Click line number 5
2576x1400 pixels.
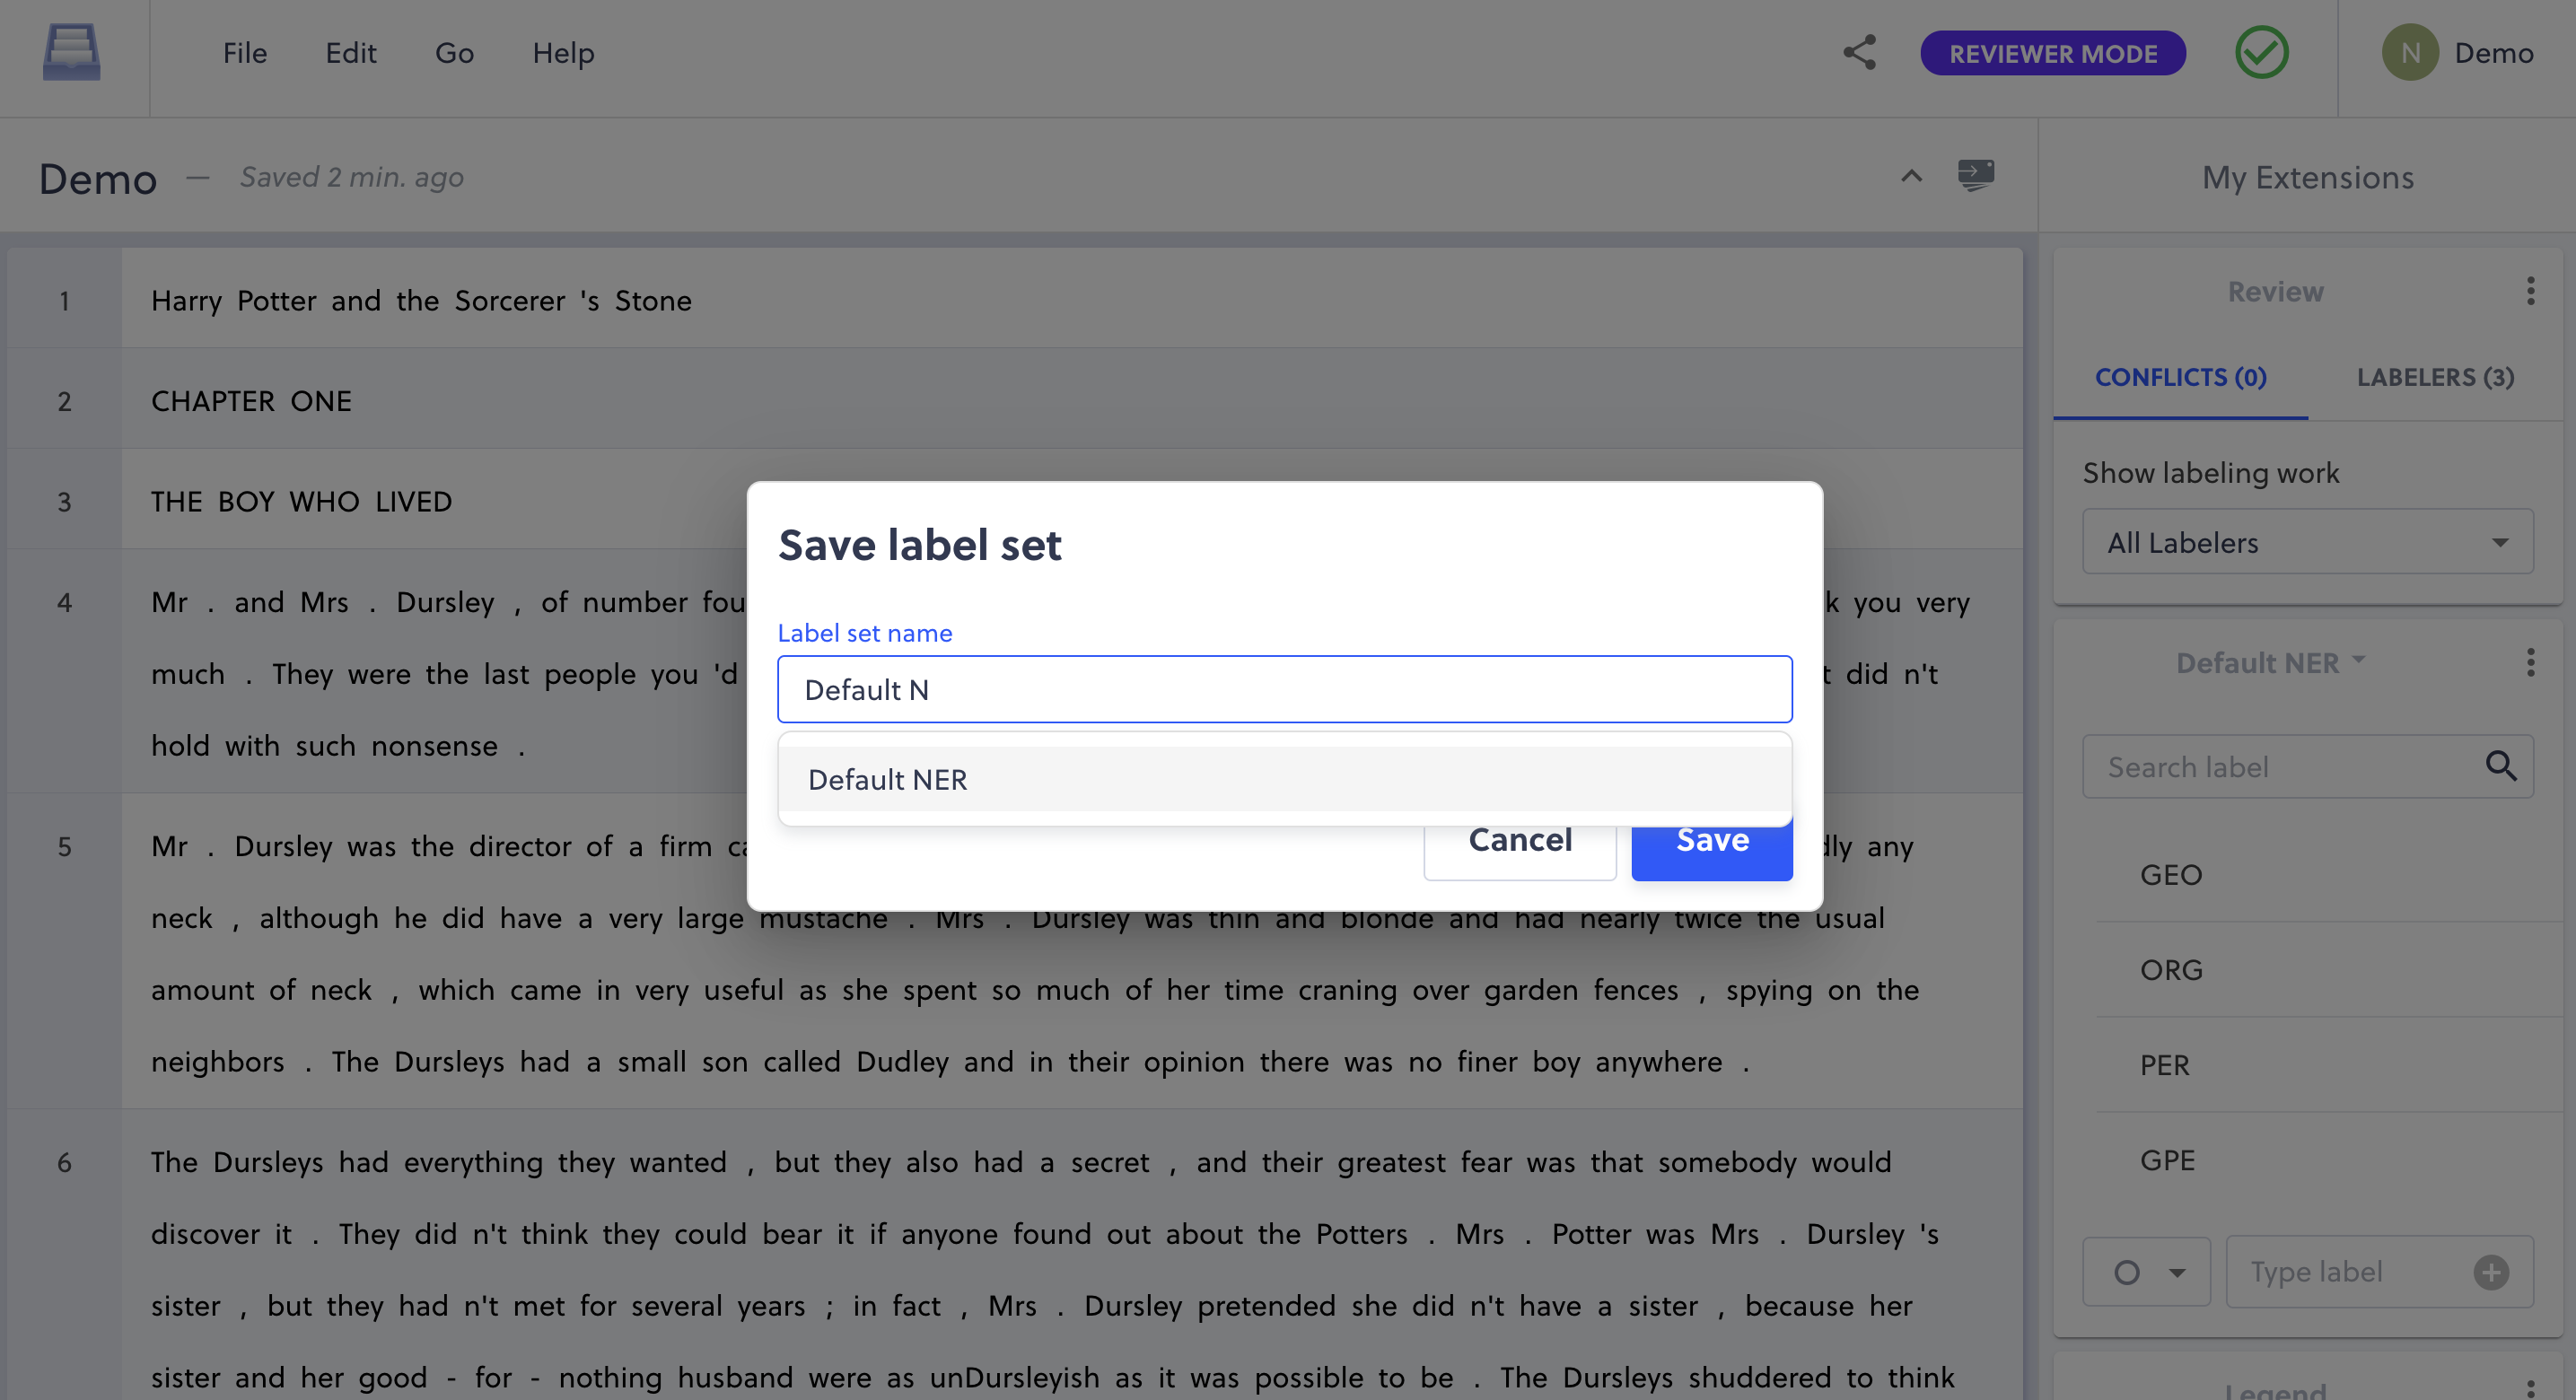click(x=64, y=846)
